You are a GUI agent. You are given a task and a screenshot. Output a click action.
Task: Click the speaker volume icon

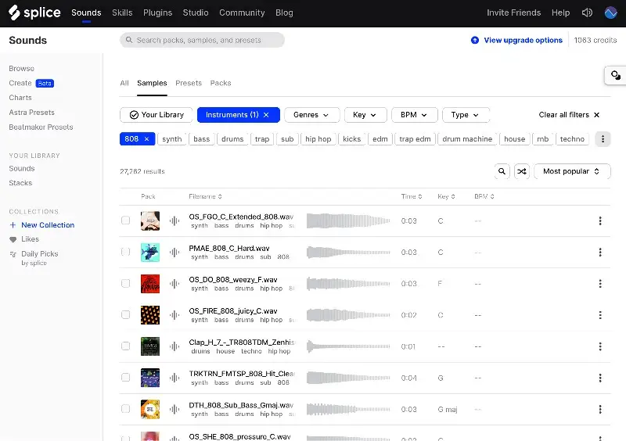[x=587, y=13]
